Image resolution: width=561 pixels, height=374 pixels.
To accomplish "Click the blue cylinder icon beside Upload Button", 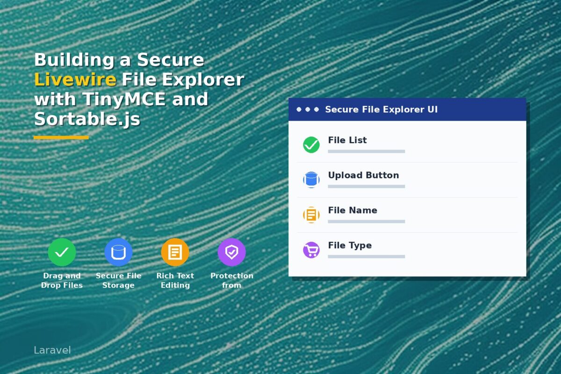I will coord(311,180).
